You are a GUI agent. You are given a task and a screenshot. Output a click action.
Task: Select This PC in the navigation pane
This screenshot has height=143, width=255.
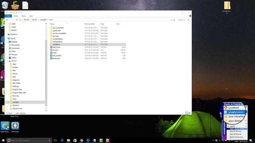click(x=13, y=39)
